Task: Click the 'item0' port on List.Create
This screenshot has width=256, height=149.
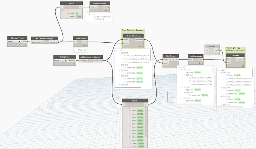Action: 166,59
